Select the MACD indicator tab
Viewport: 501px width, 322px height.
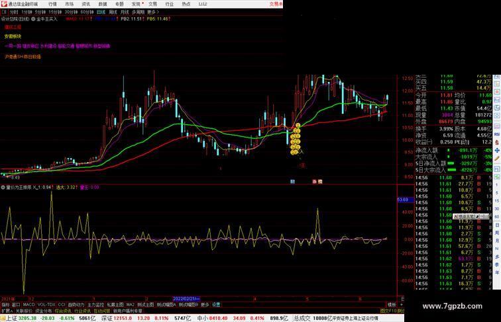pyautogui.click(x=28, y=305)
